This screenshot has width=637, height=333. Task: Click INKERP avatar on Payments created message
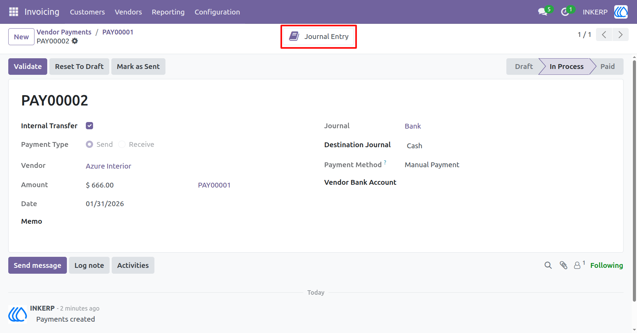[18, 314]
